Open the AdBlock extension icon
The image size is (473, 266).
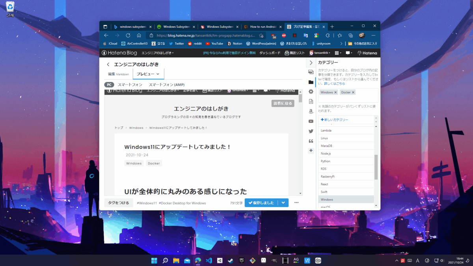(284, 35)
